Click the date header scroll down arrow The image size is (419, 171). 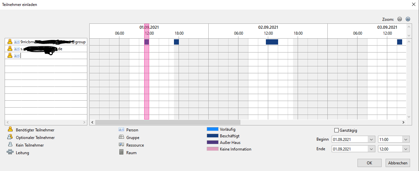pos(409,35)
